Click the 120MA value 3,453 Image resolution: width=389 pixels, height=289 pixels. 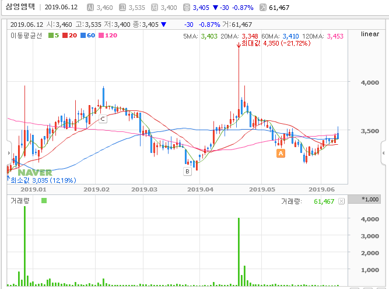(335, 37)
